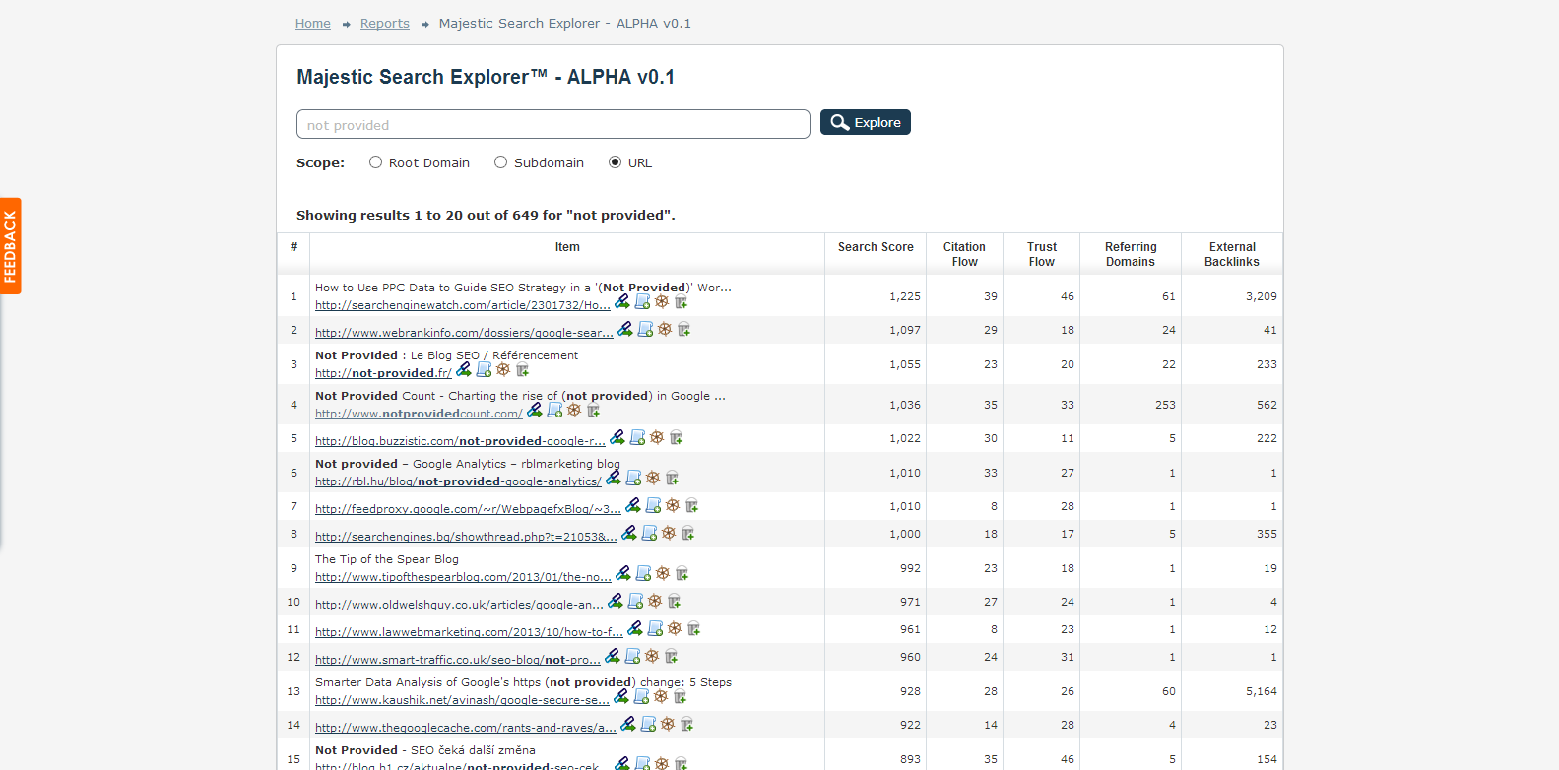Click bucket add icon for rbl.hu result
The height and width of the screenshot is (770, 1559).
(672, 479)
